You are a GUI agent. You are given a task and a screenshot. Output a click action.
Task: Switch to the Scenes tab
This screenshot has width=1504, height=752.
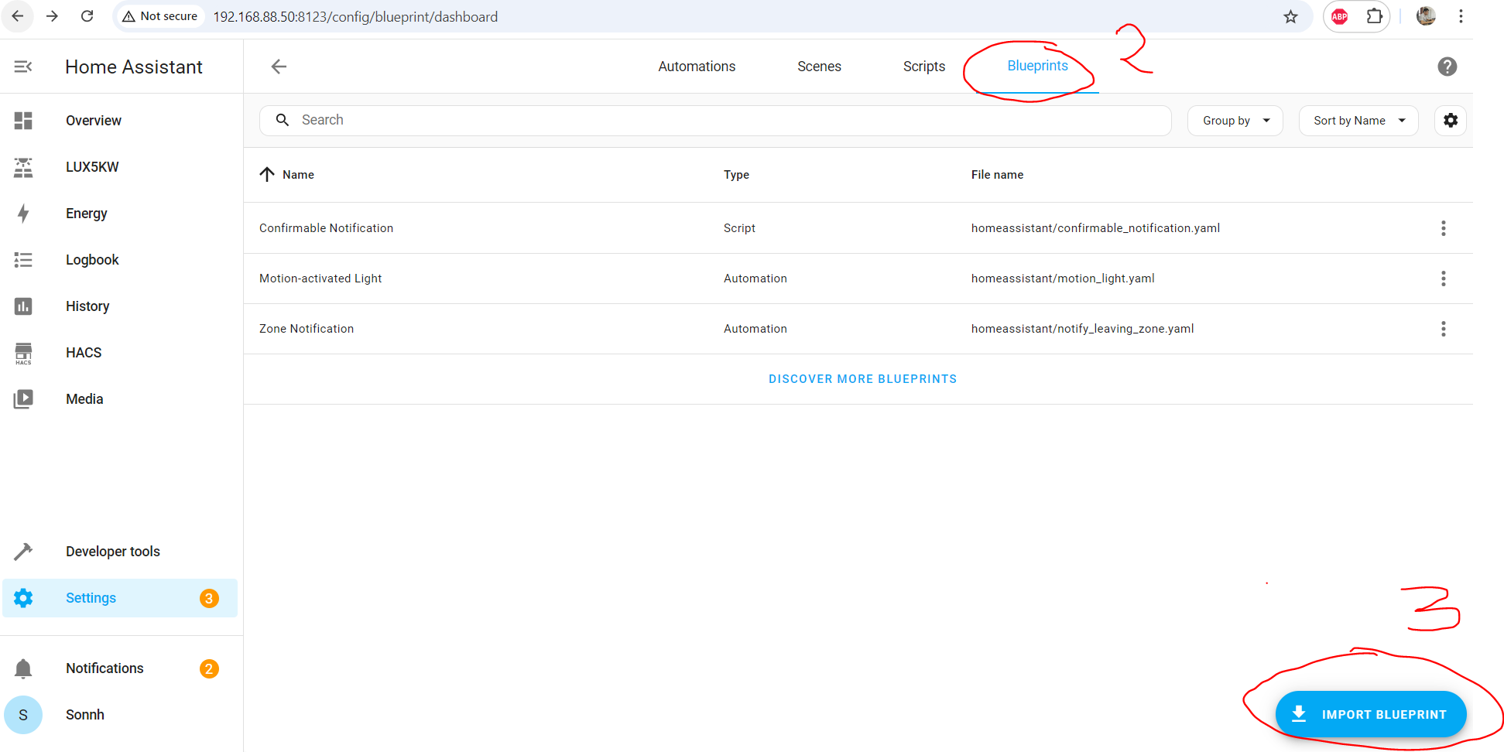tap(819, 67)
